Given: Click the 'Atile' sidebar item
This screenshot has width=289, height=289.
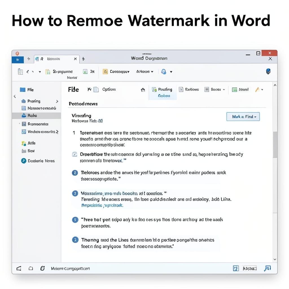Looking at the screenshot, I should [29, 143].
